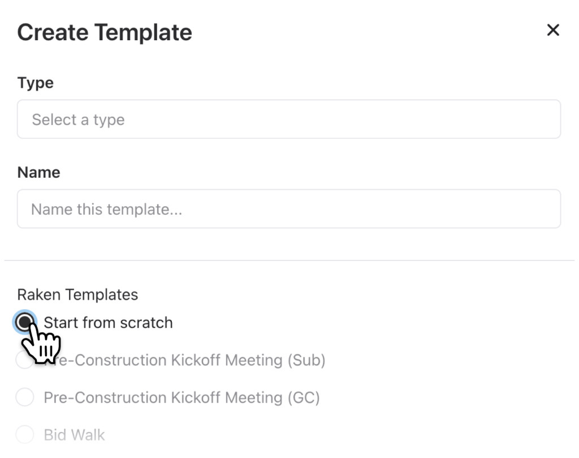
Task: Choose Pre-Construction Kickoff Meeting (GC) radio button
Action: point(24,397)
